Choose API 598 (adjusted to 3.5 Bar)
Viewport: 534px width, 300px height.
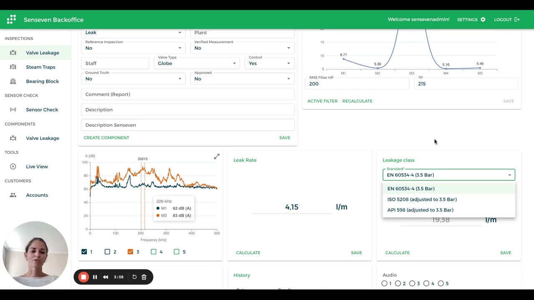(x=449, y=210)
